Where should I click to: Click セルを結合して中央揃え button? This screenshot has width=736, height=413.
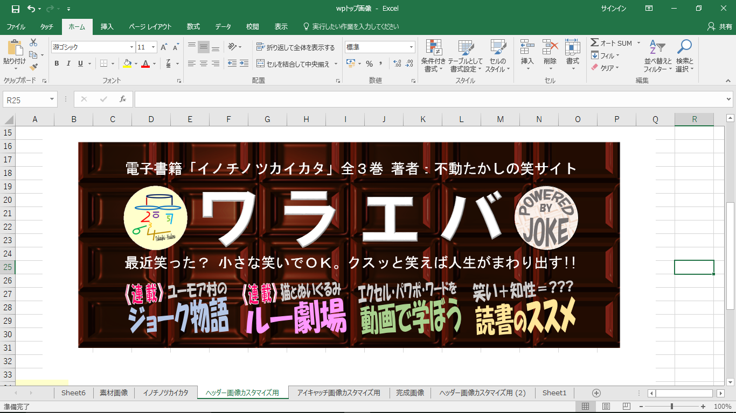coord(294,63)
